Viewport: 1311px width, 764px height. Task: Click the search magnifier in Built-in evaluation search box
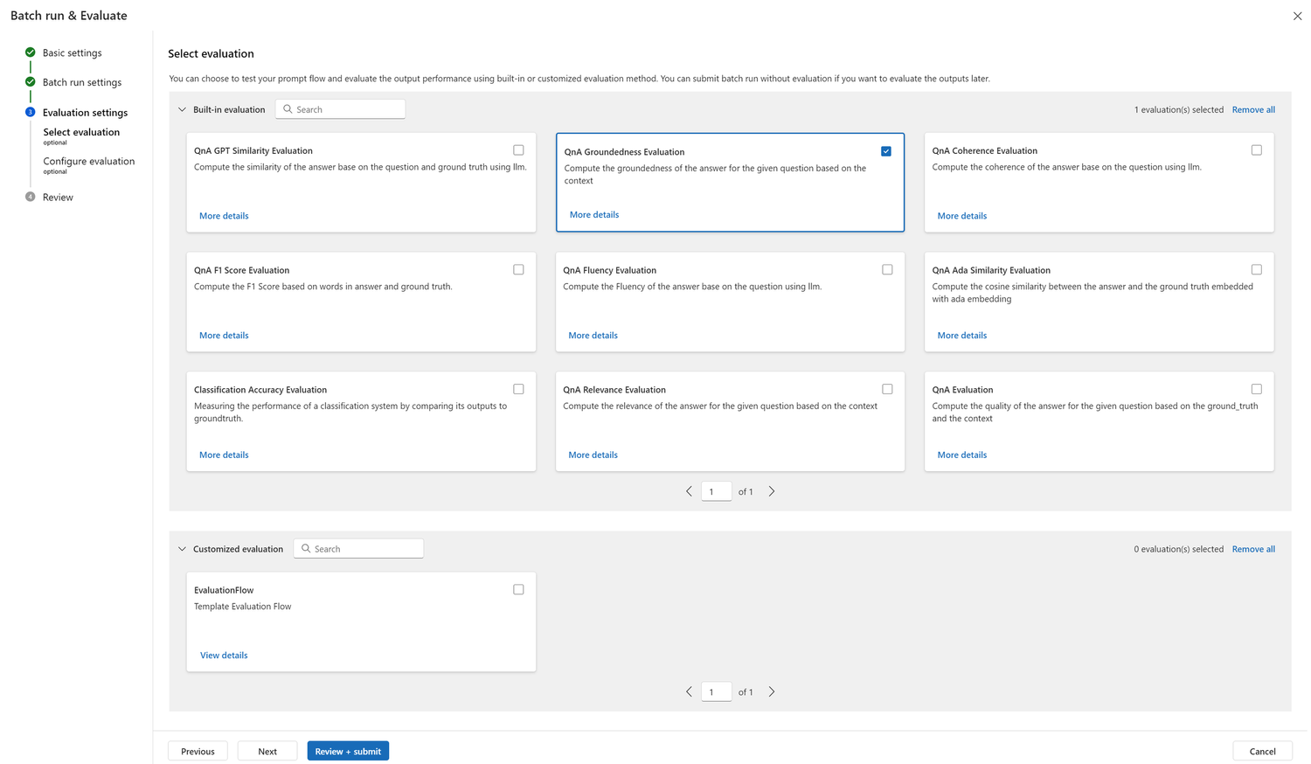(x=288, y=108)
